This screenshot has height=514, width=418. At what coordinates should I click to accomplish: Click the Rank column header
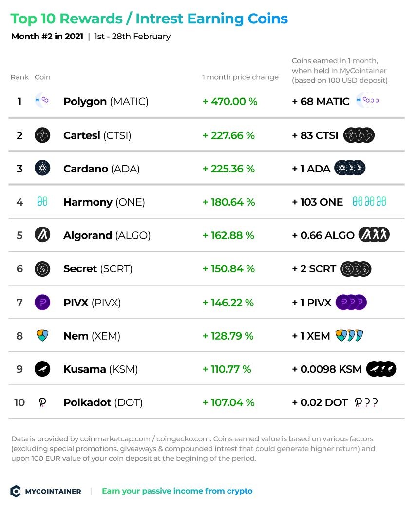click(19, 77)
